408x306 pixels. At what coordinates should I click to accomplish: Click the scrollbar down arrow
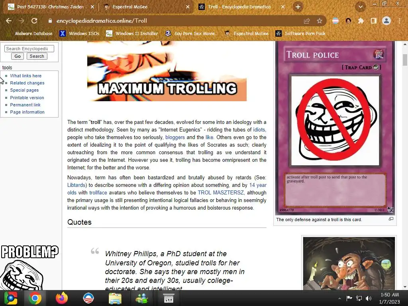405,287
